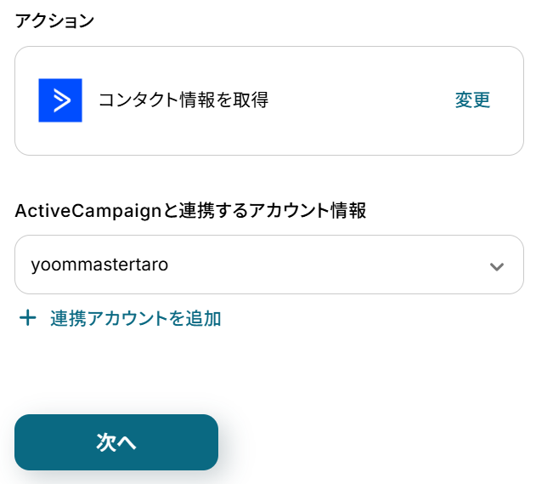Change the selected action via 変更
Viewport: 536px width, 484px height.
point(472,100)
